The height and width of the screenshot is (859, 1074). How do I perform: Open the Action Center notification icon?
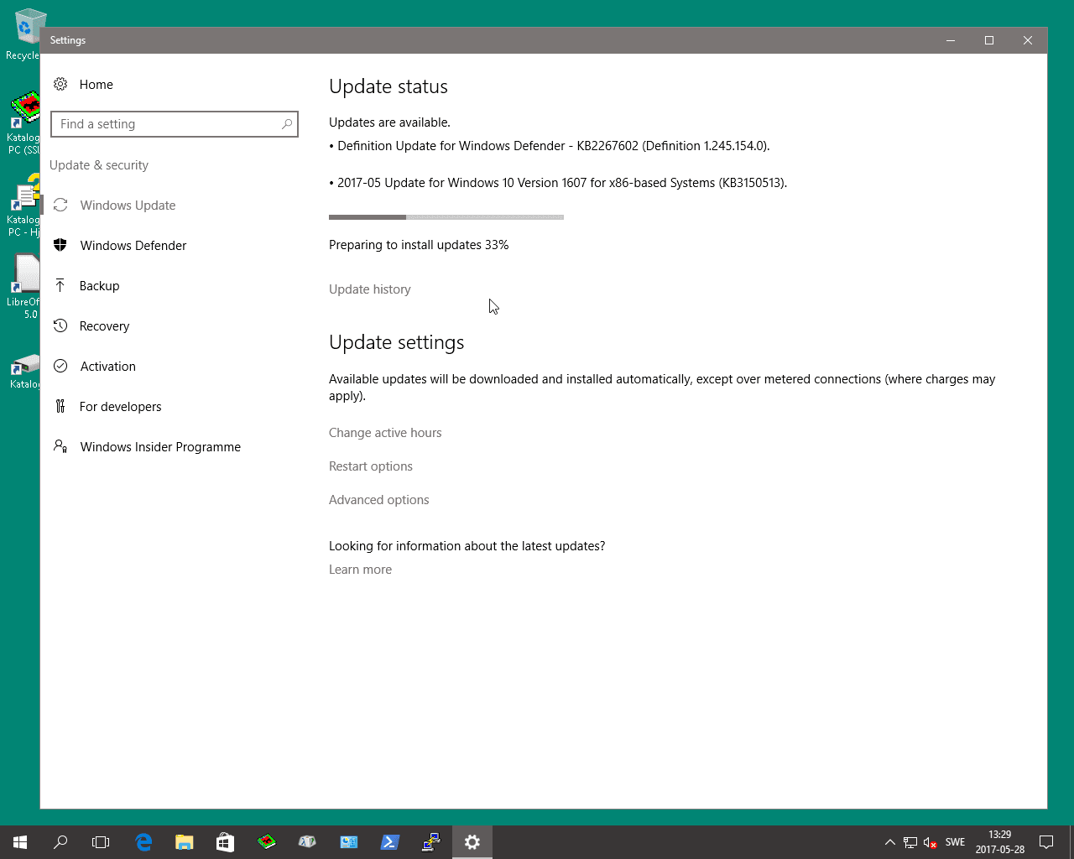click(x=1046, y=842)
